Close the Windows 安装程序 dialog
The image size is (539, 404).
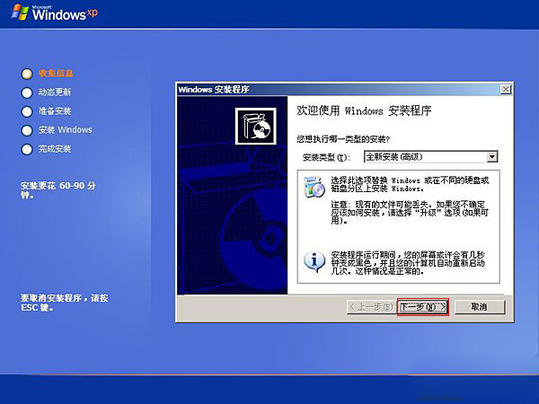point(506,89)
